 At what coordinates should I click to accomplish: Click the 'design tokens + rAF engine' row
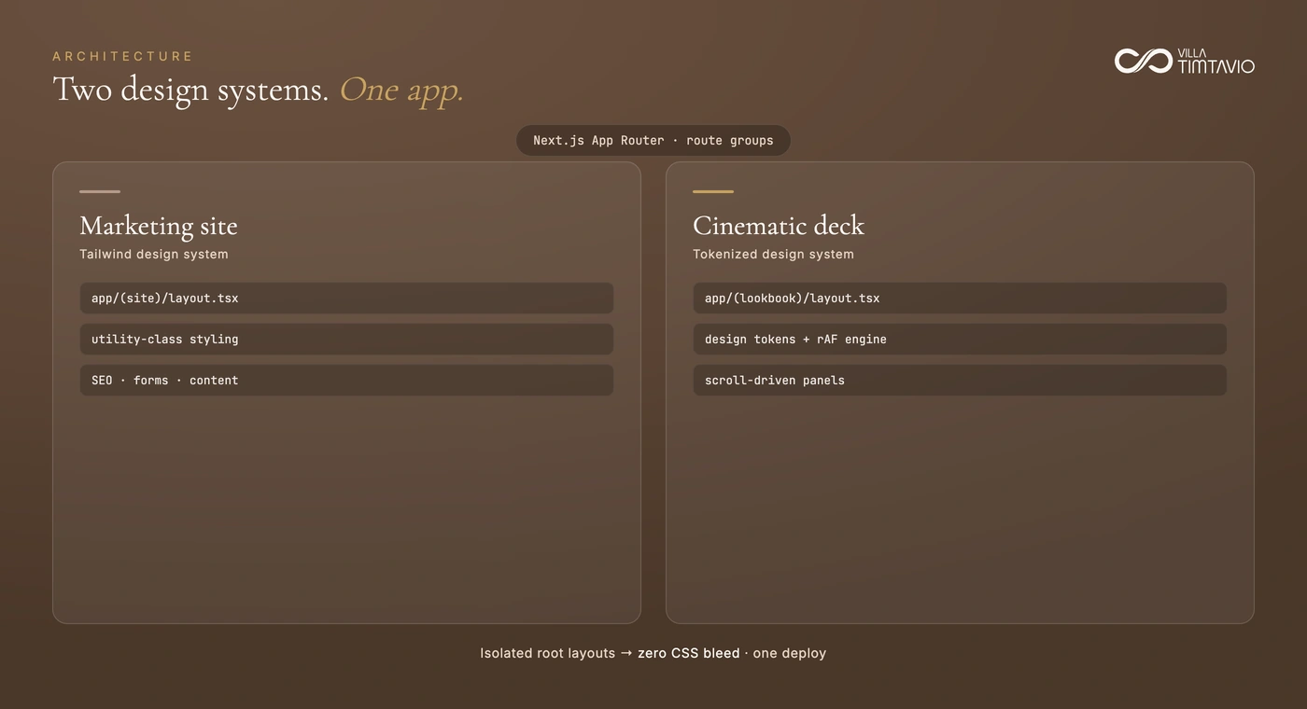click(960, 340)
